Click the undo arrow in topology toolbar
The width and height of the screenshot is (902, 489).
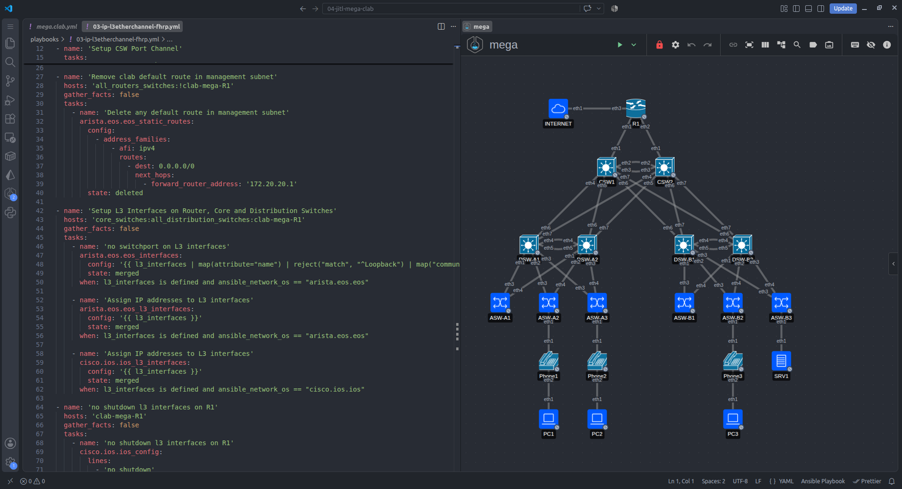(691, 45)
